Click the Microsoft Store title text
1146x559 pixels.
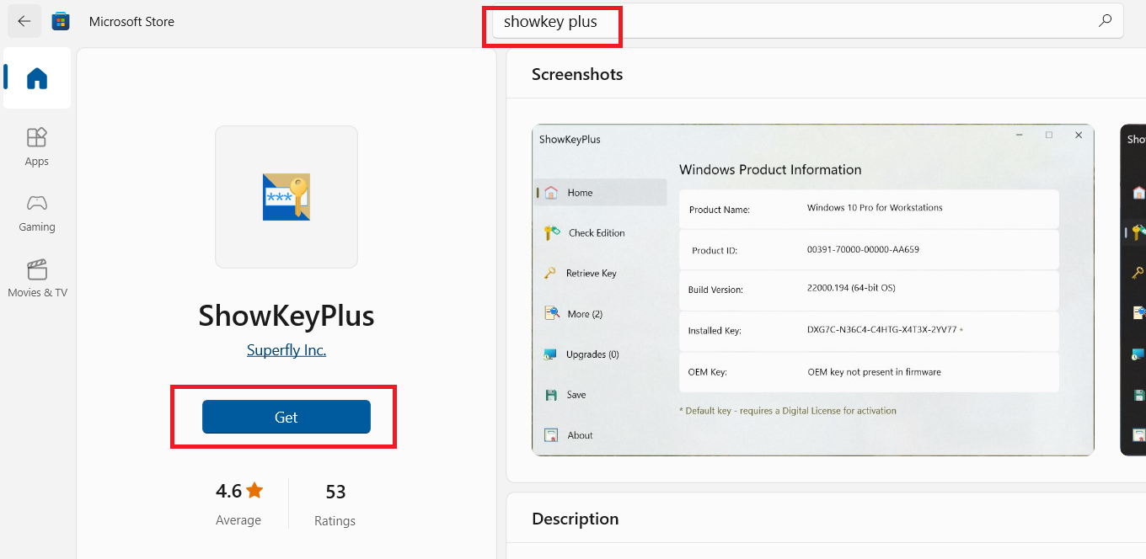pyautogui.click(x=131, y=22)
